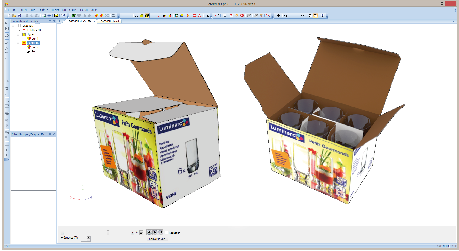
Task: Enable the Répétition checkbox
Action: (x=167, y=233)
